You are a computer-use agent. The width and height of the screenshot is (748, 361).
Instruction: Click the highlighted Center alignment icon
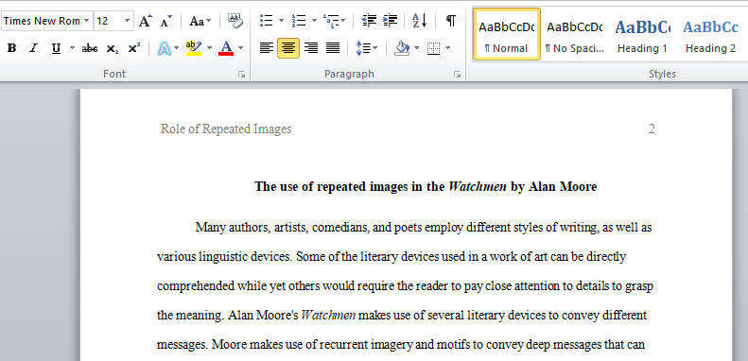click(288, 48)
